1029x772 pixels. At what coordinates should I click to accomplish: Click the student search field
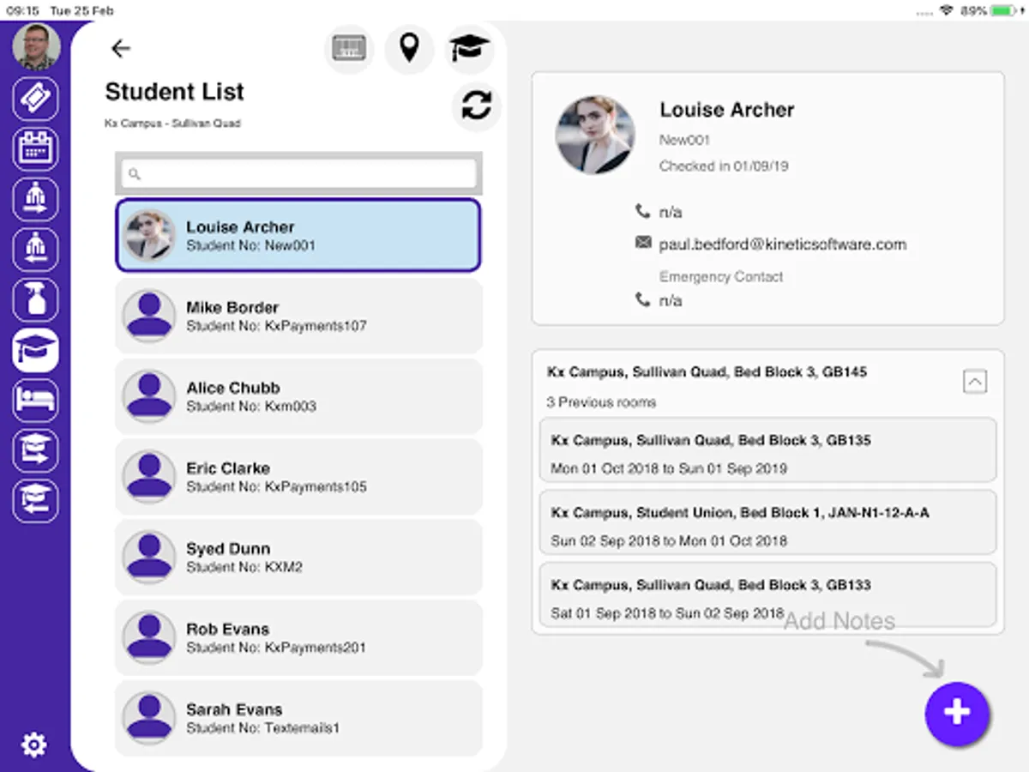298,173
